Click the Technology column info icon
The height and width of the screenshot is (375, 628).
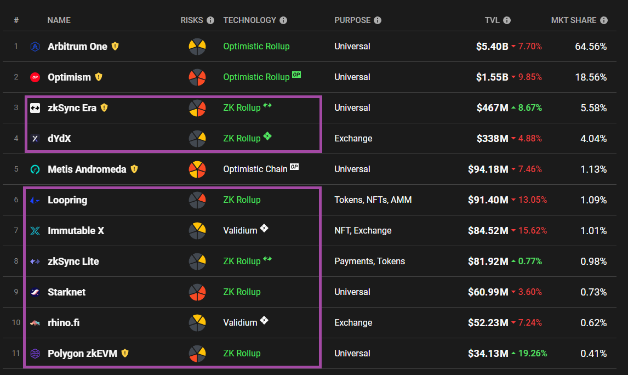pos(283,20)
